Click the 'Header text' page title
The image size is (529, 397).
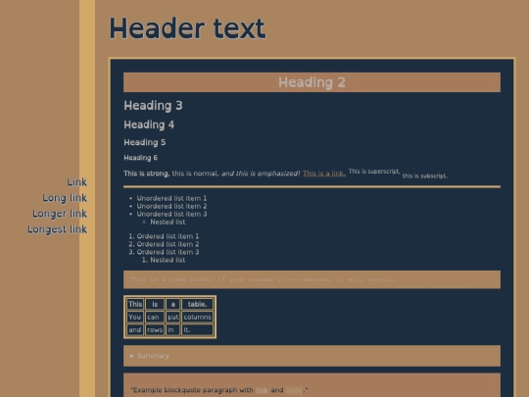187,28
